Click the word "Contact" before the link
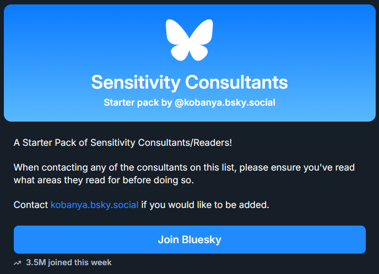 tap(30, 205)
